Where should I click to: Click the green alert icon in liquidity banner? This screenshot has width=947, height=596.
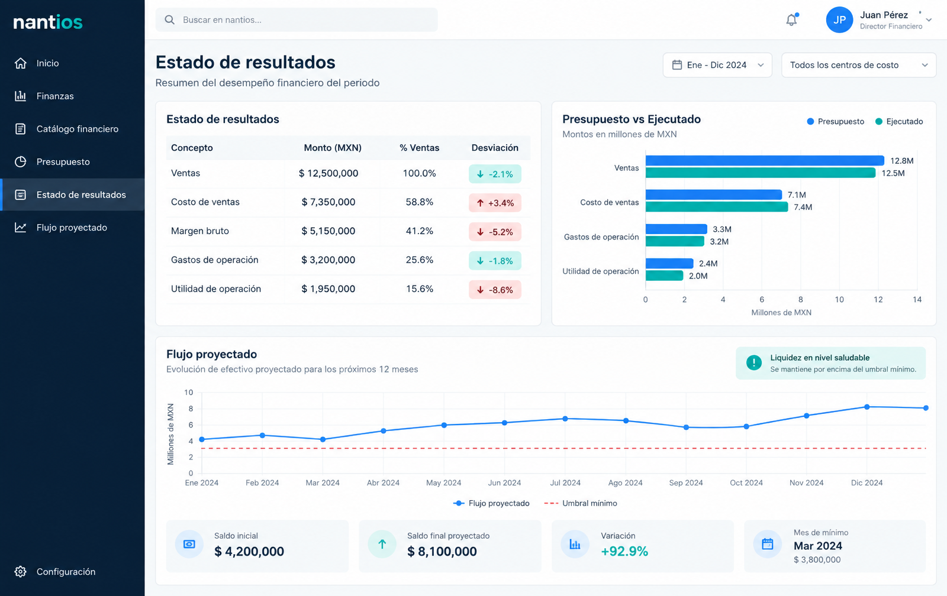coord(754,363)
